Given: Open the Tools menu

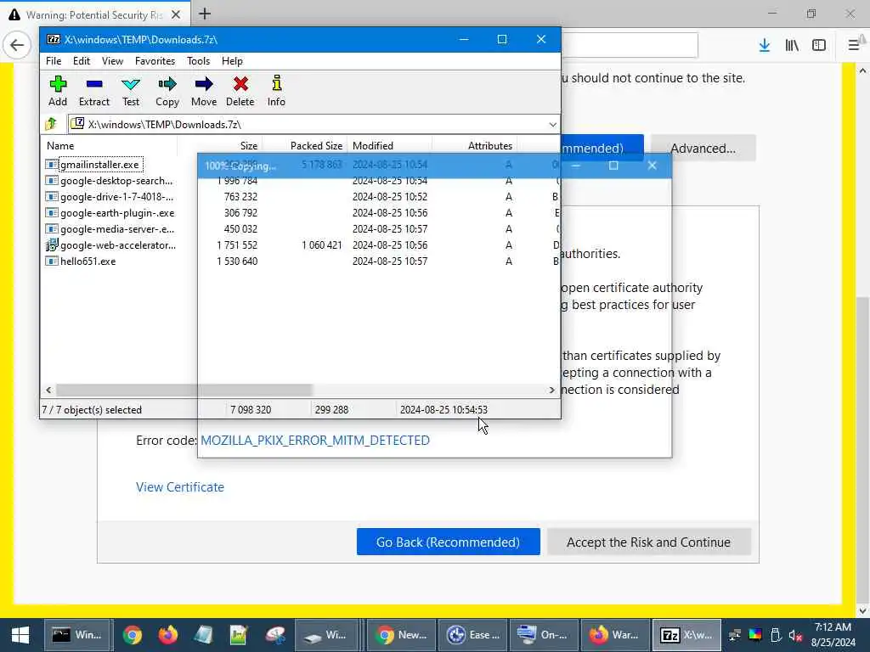Looking at the screenshot, I should click(x=198, y=61).
